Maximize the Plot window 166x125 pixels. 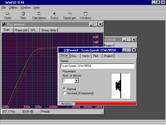coord(95,24)
